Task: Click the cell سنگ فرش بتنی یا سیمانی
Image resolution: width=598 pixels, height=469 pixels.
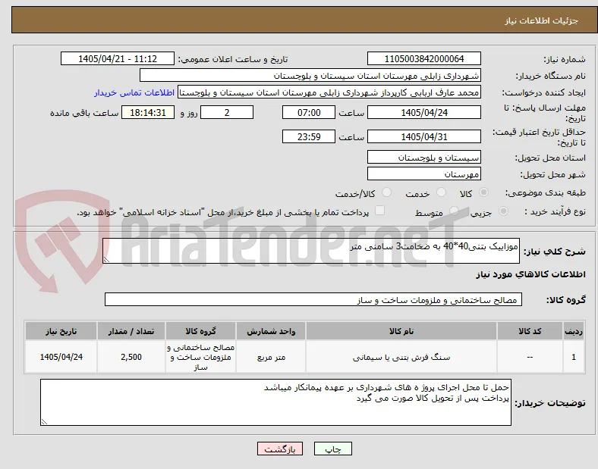Action: tap(401, 357)
